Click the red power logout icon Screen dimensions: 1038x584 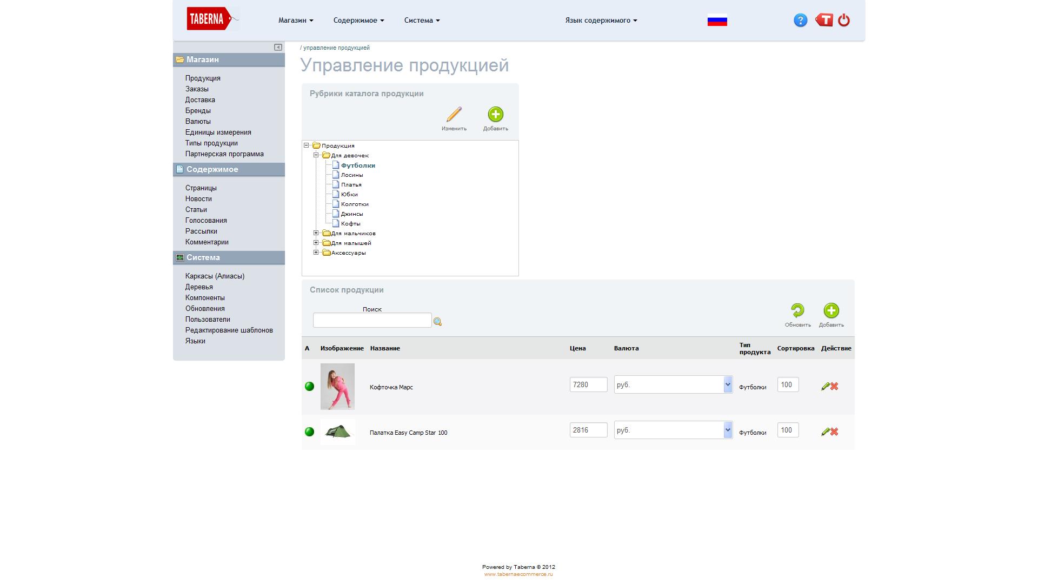pos(844,21)
